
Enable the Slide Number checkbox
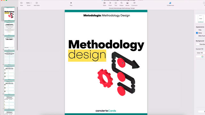coord(197,36)
